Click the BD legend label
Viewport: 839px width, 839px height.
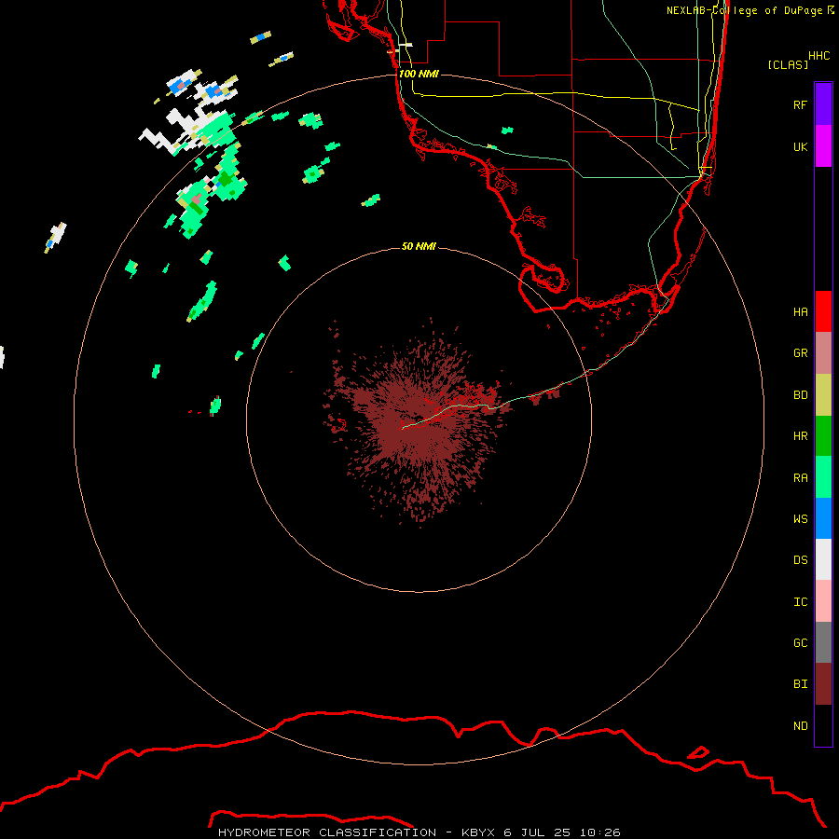point(800,394)
